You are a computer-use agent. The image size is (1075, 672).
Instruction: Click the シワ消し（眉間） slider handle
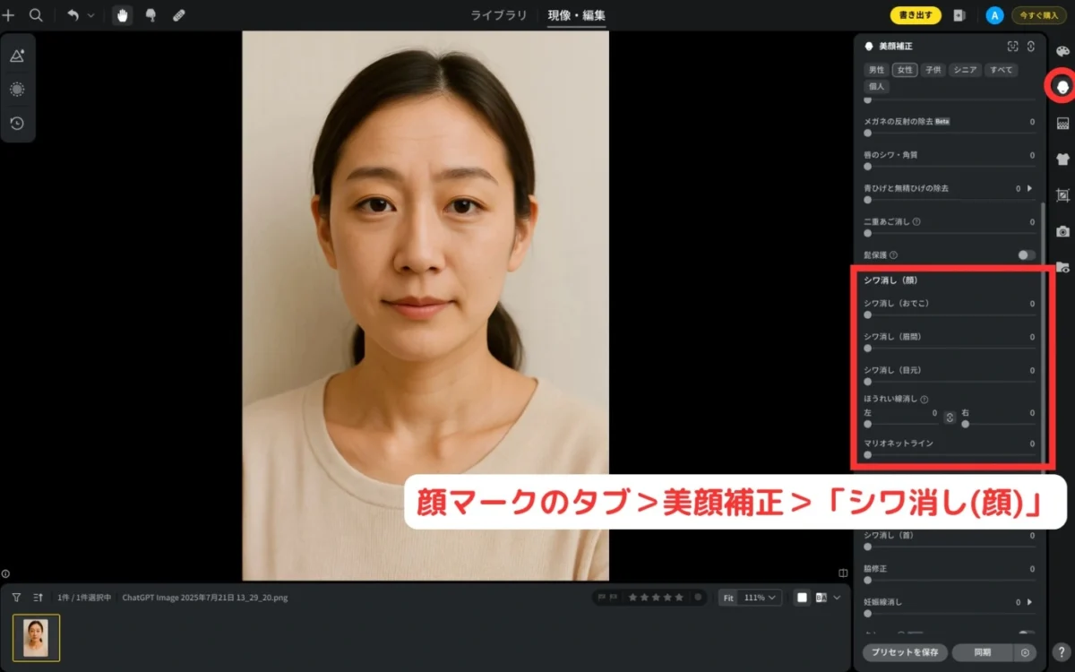point(867,348)
